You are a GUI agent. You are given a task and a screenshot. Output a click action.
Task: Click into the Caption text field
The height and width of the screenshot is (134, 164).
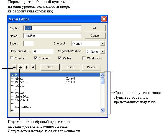tap(52, 28)
